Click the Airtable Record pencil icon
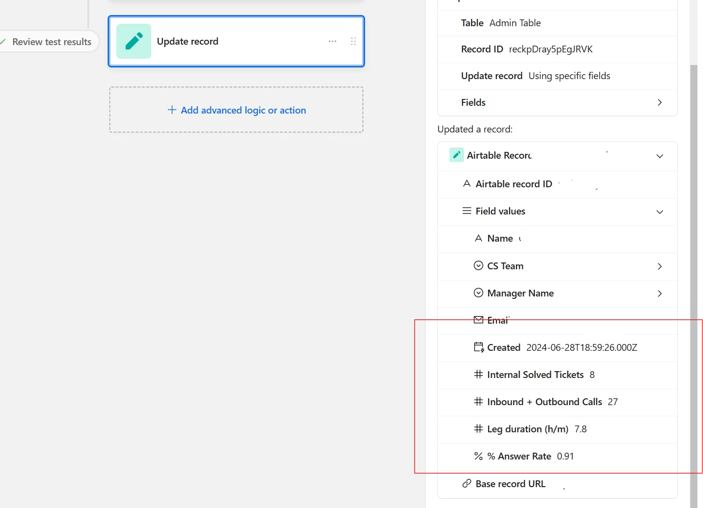Viewport: 703px width, 508px height. (x=456, y=155)
